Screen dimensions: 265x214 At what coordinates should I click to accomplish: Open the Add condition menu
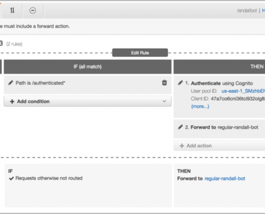(88, 101)
